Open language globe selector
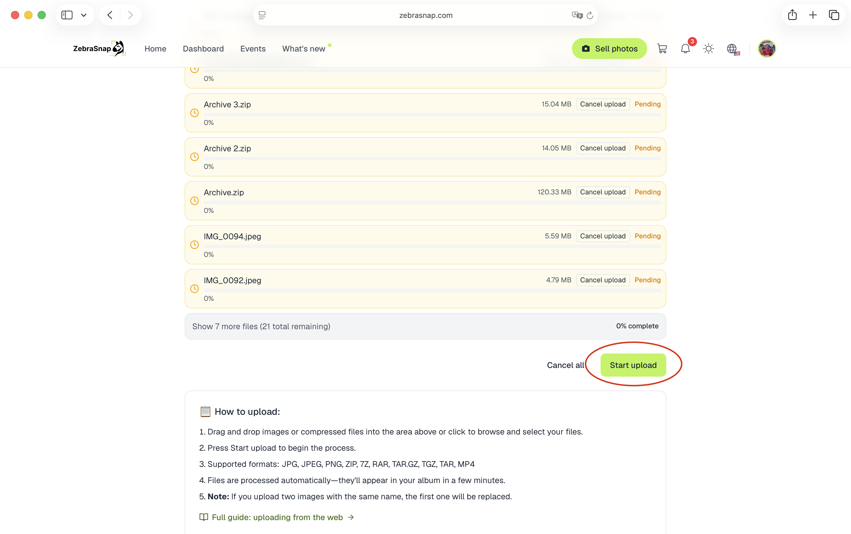The height and width of the screenshot is (534, 851). pyautogui.click(x=733, y=49)
